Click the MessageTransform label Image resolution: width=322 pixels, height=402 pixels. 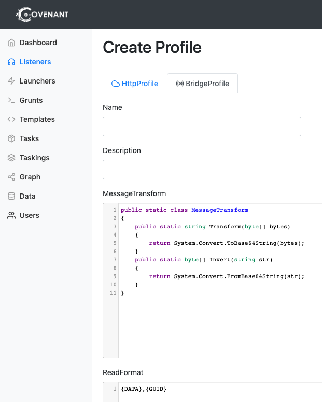coord(134,193)
